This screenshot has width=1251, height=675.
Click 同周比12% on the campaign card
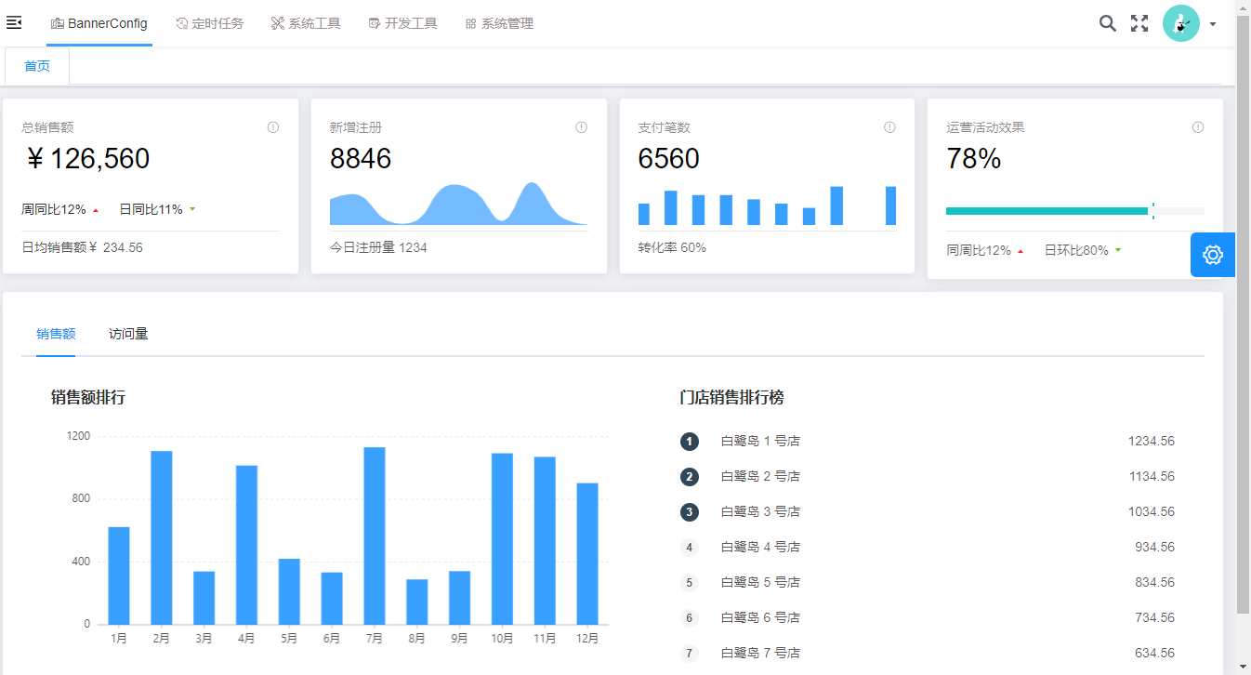tap(979, 251)
